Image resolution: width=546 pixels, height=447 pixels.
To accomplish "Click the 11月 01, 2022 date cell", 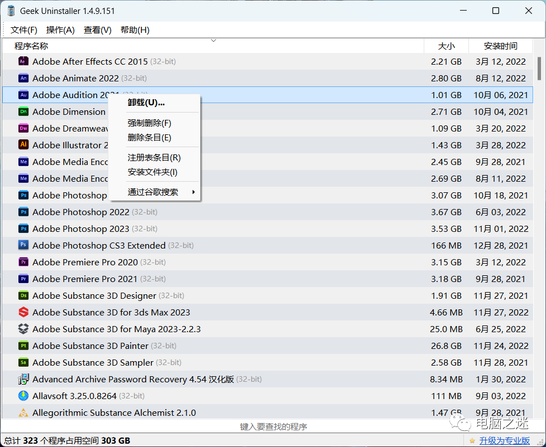I will pyautogui.click(x=501, y=229).
